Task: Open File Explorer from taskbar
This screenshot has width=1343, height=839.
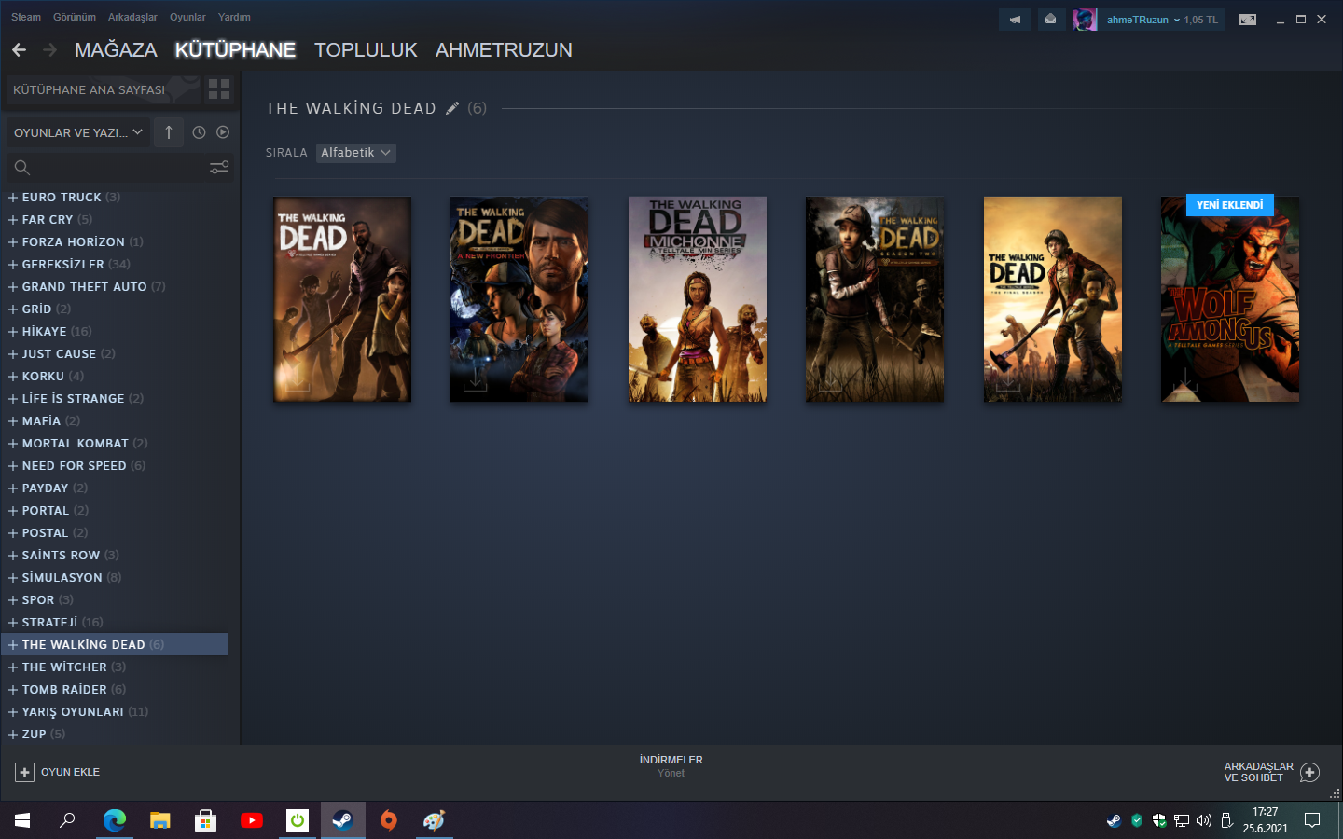Action: click(x=160, y=820)
